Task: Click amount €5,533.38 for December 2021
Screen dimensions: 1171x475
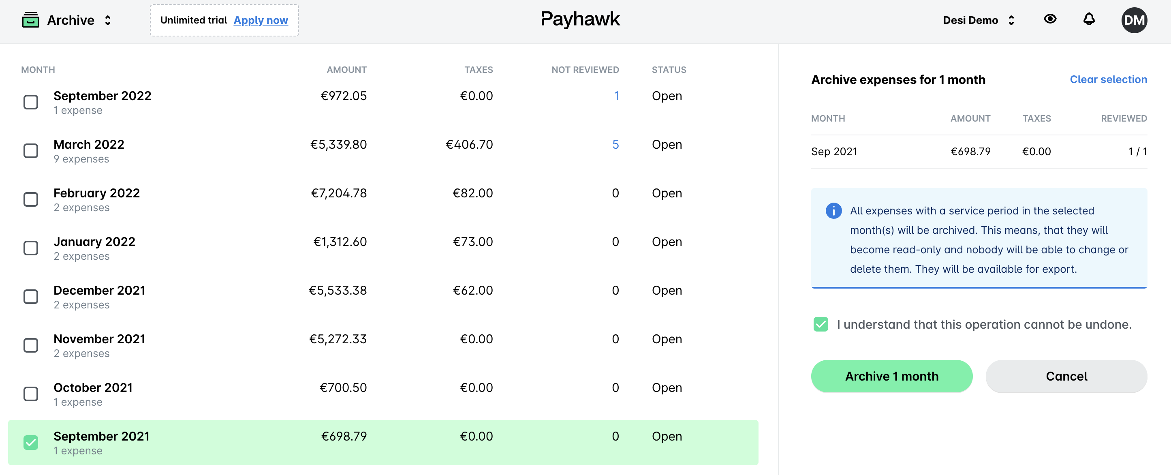Action: point(337,291)
